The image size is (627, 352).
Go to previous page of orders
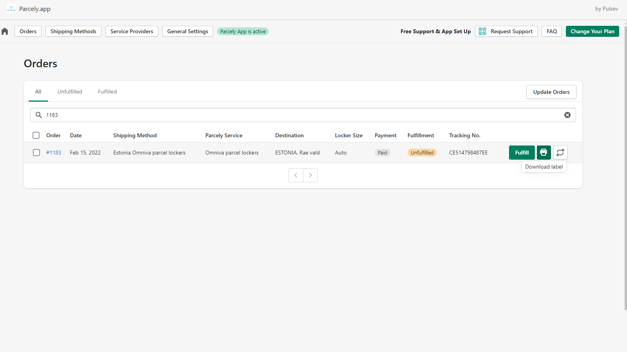click(296, 175)
